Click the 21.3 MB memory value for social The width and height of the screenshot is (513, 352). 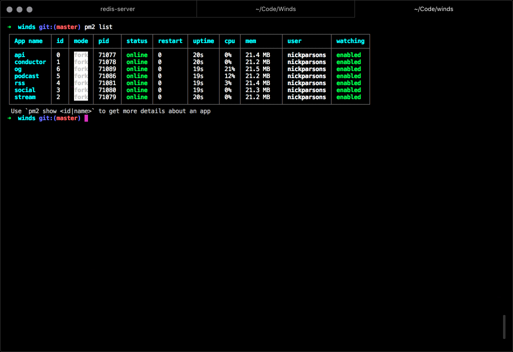tap(257, 90)
